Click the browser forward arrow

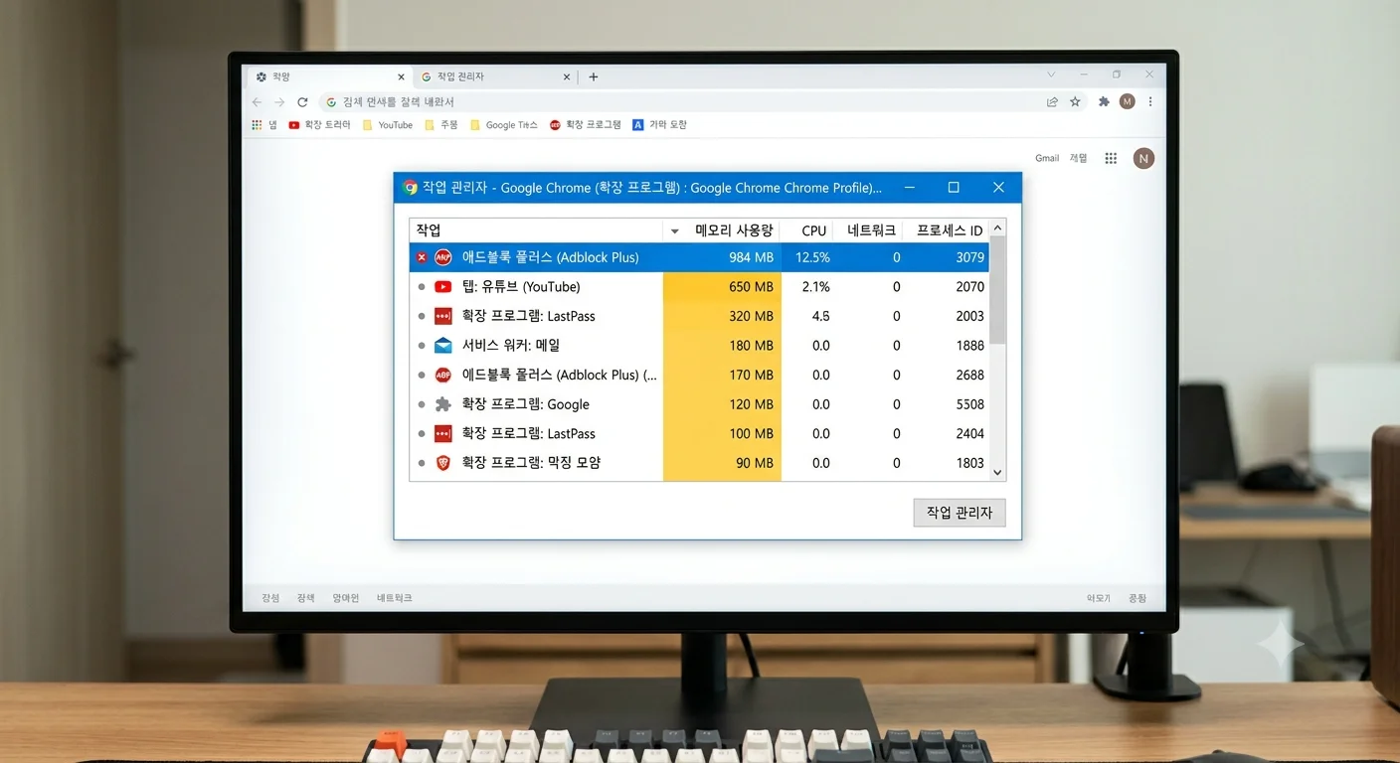(x=279, y=102)
